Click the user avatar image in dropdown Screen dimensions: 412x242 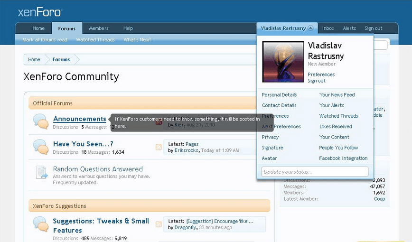[x=283, y=62]
